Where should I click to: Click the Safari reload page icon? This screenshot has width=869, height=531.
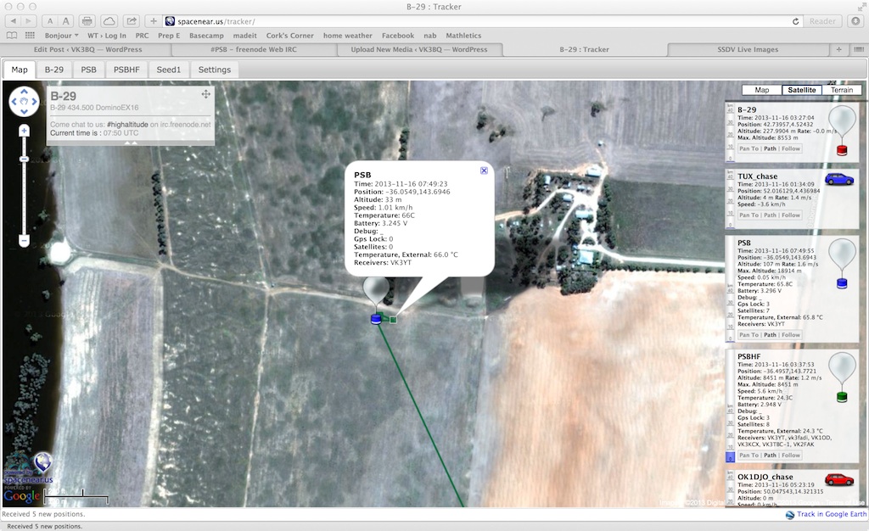pos(795,21)
